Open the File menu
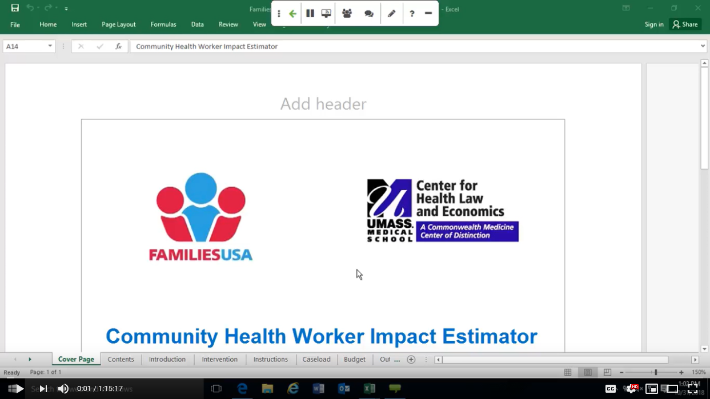The width and height of the screenshot is (710, 399). coord(15,25)
